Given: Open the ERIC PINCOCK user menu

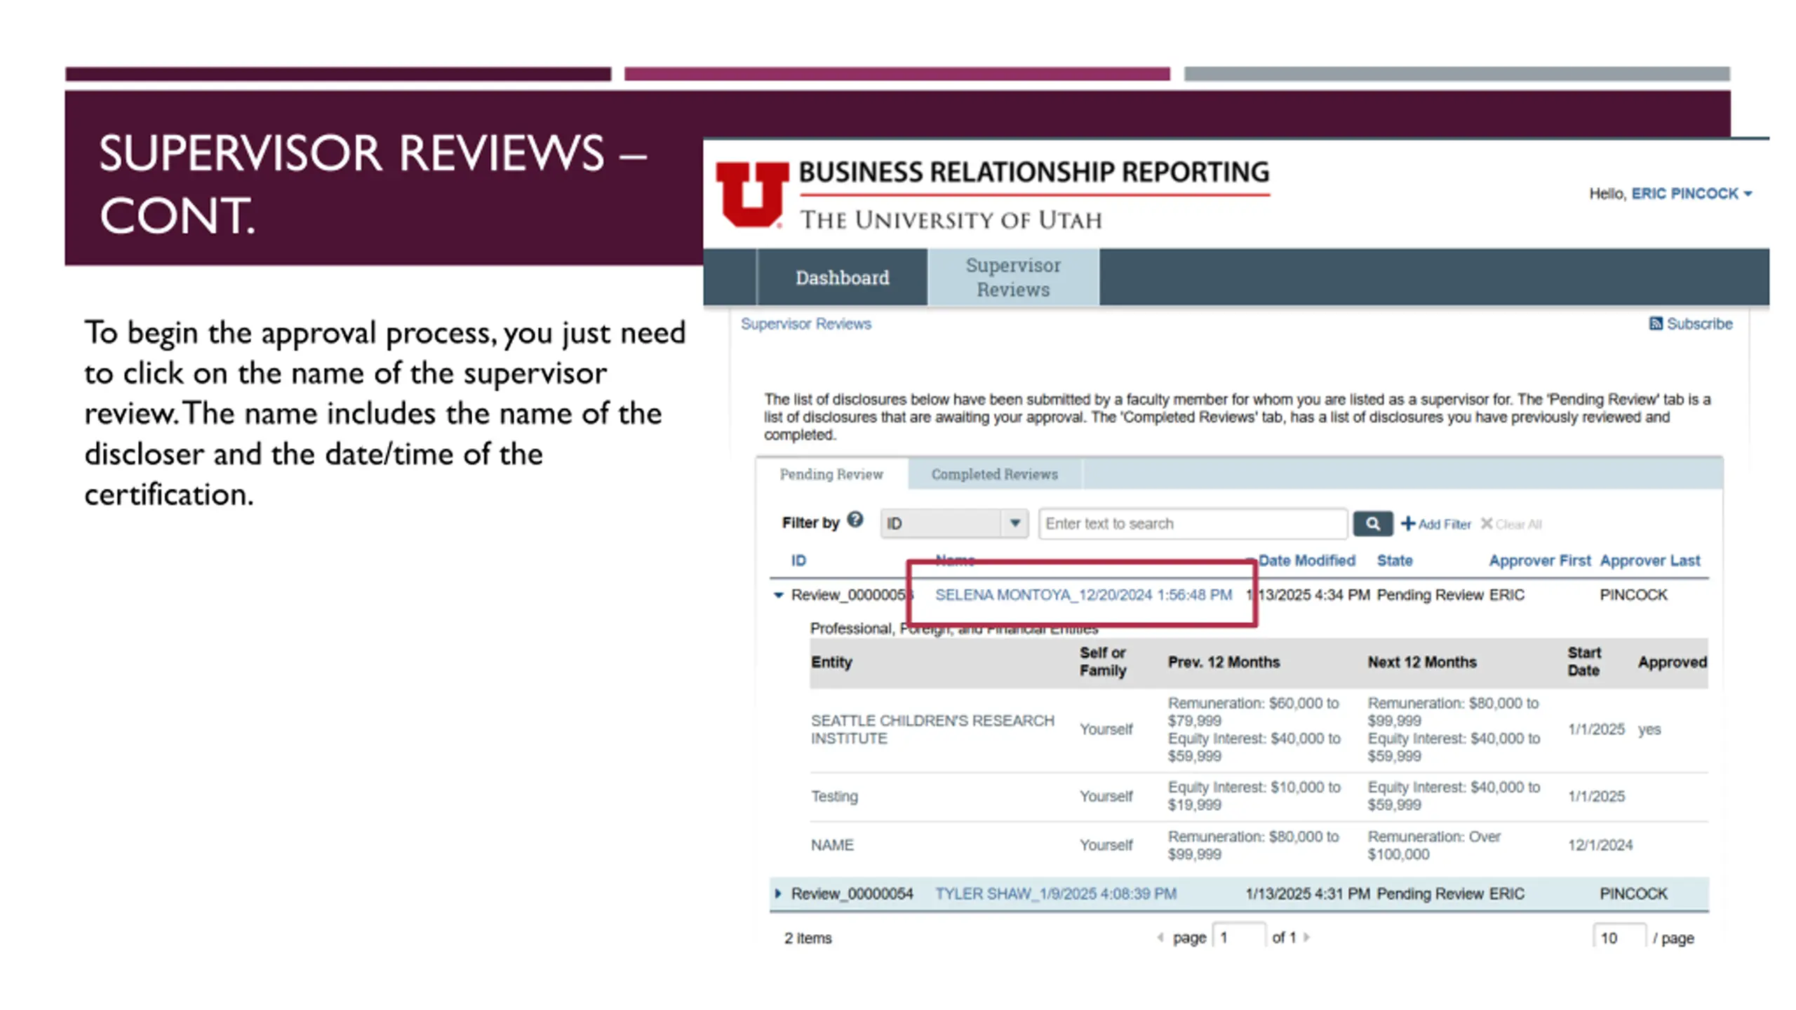Looking at the screenshot, I should (x=1691, y=194).
